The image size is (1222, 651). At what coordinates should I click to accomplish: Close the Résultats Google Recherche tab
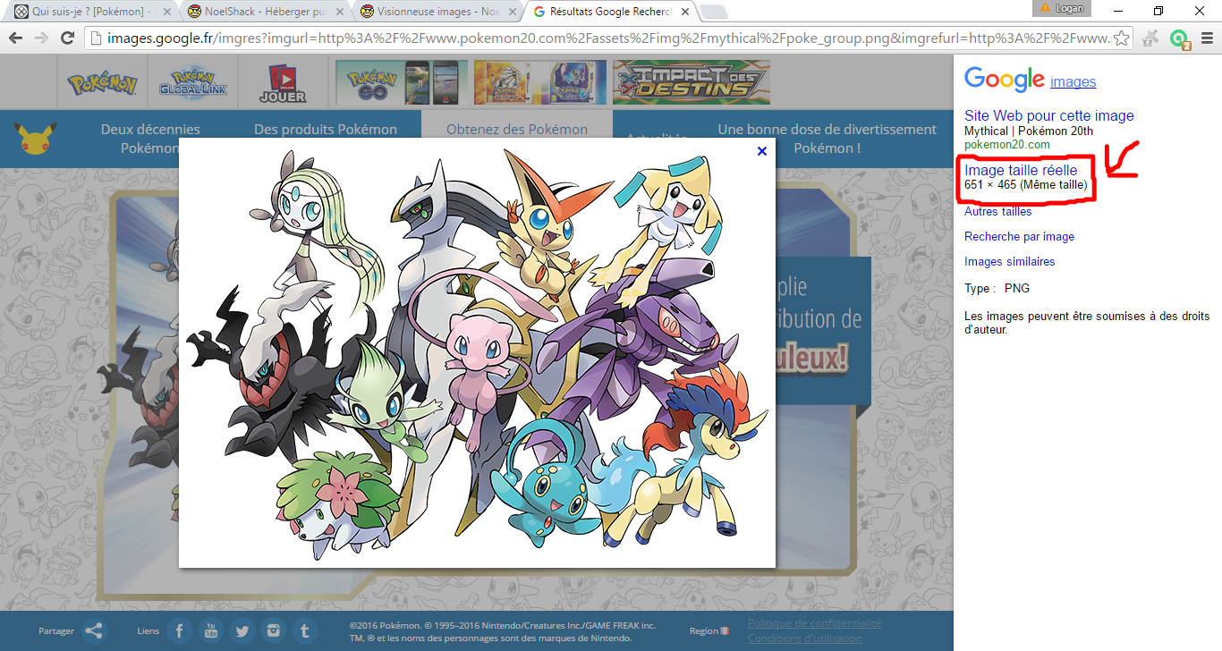684,13
